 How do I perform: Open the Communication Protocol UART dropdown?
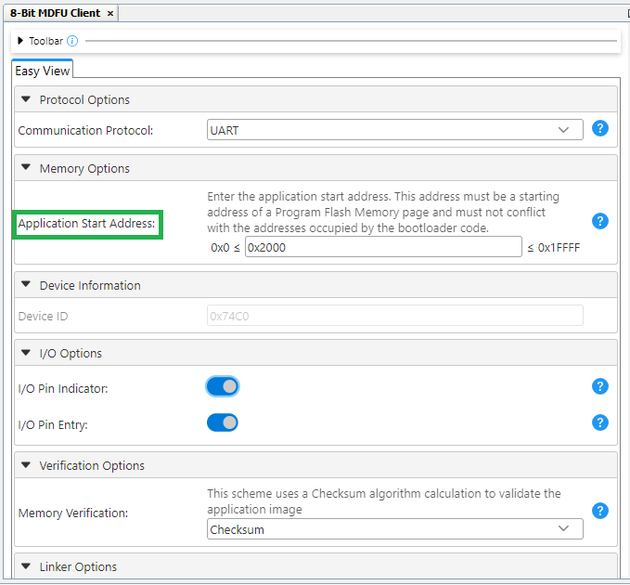tap(395, 130)
